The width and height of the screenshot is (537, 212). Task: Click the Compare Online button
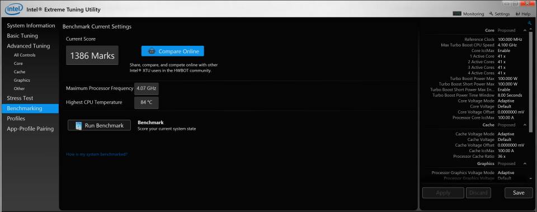click(x=173, y=51)
